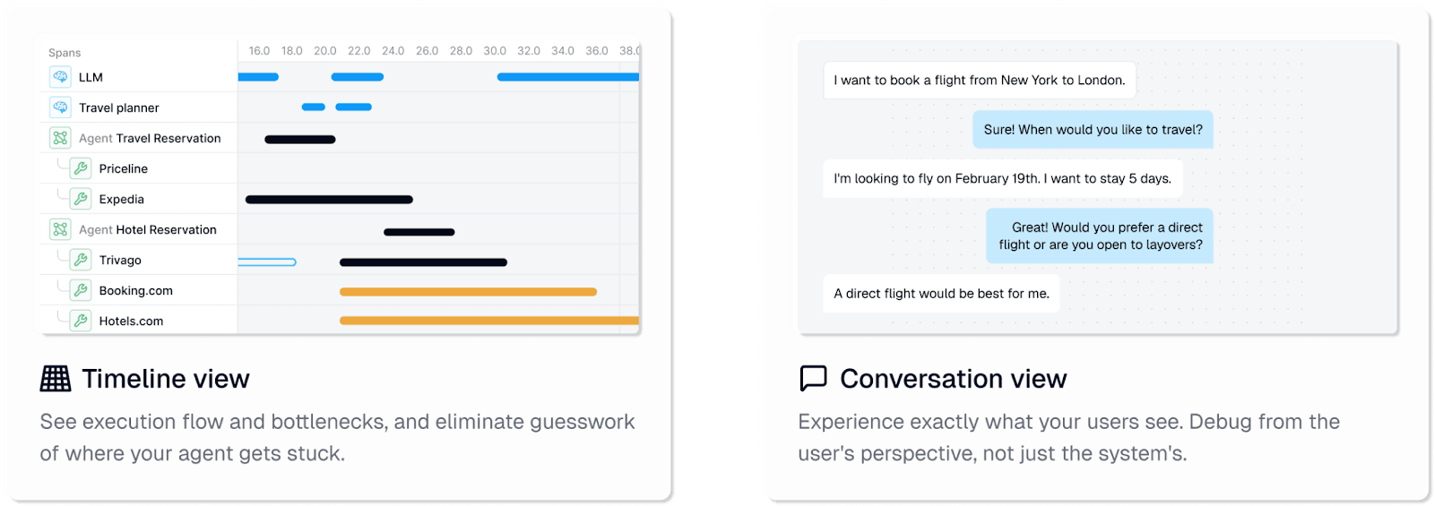Select the Agent Travel Reservation icon
The height and width of the screenshot is (506, 1434).
[60, 138]
